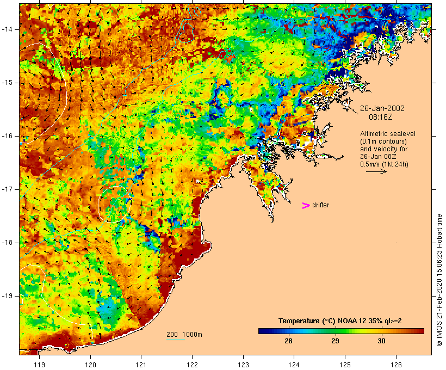Click the '29' colorbar tick label
The image size is (446, 370).
coord(335,341)
